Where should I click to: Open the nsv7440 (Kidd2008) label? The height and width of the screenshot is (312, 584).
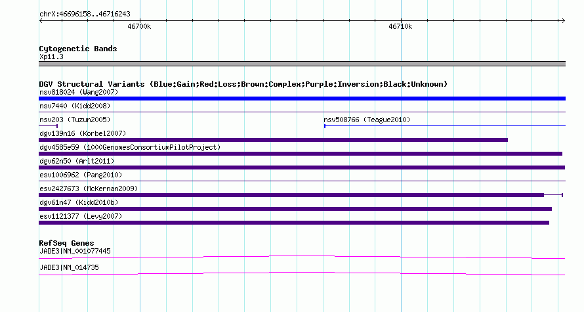[x=75, y=106]
